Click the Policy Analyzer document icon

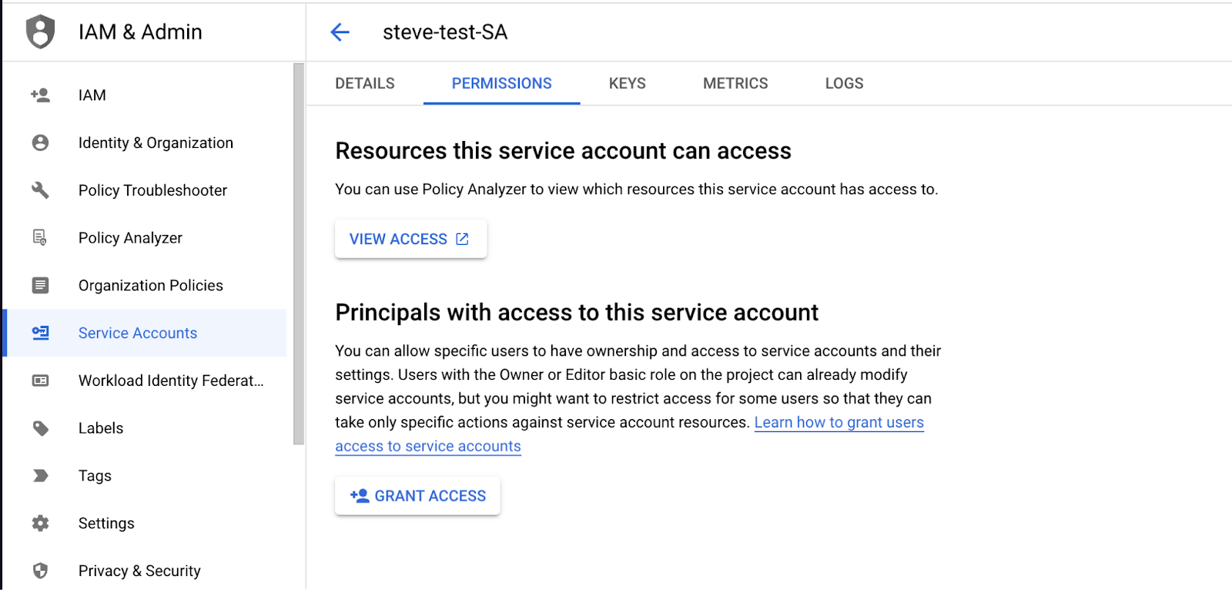point(40,238)
